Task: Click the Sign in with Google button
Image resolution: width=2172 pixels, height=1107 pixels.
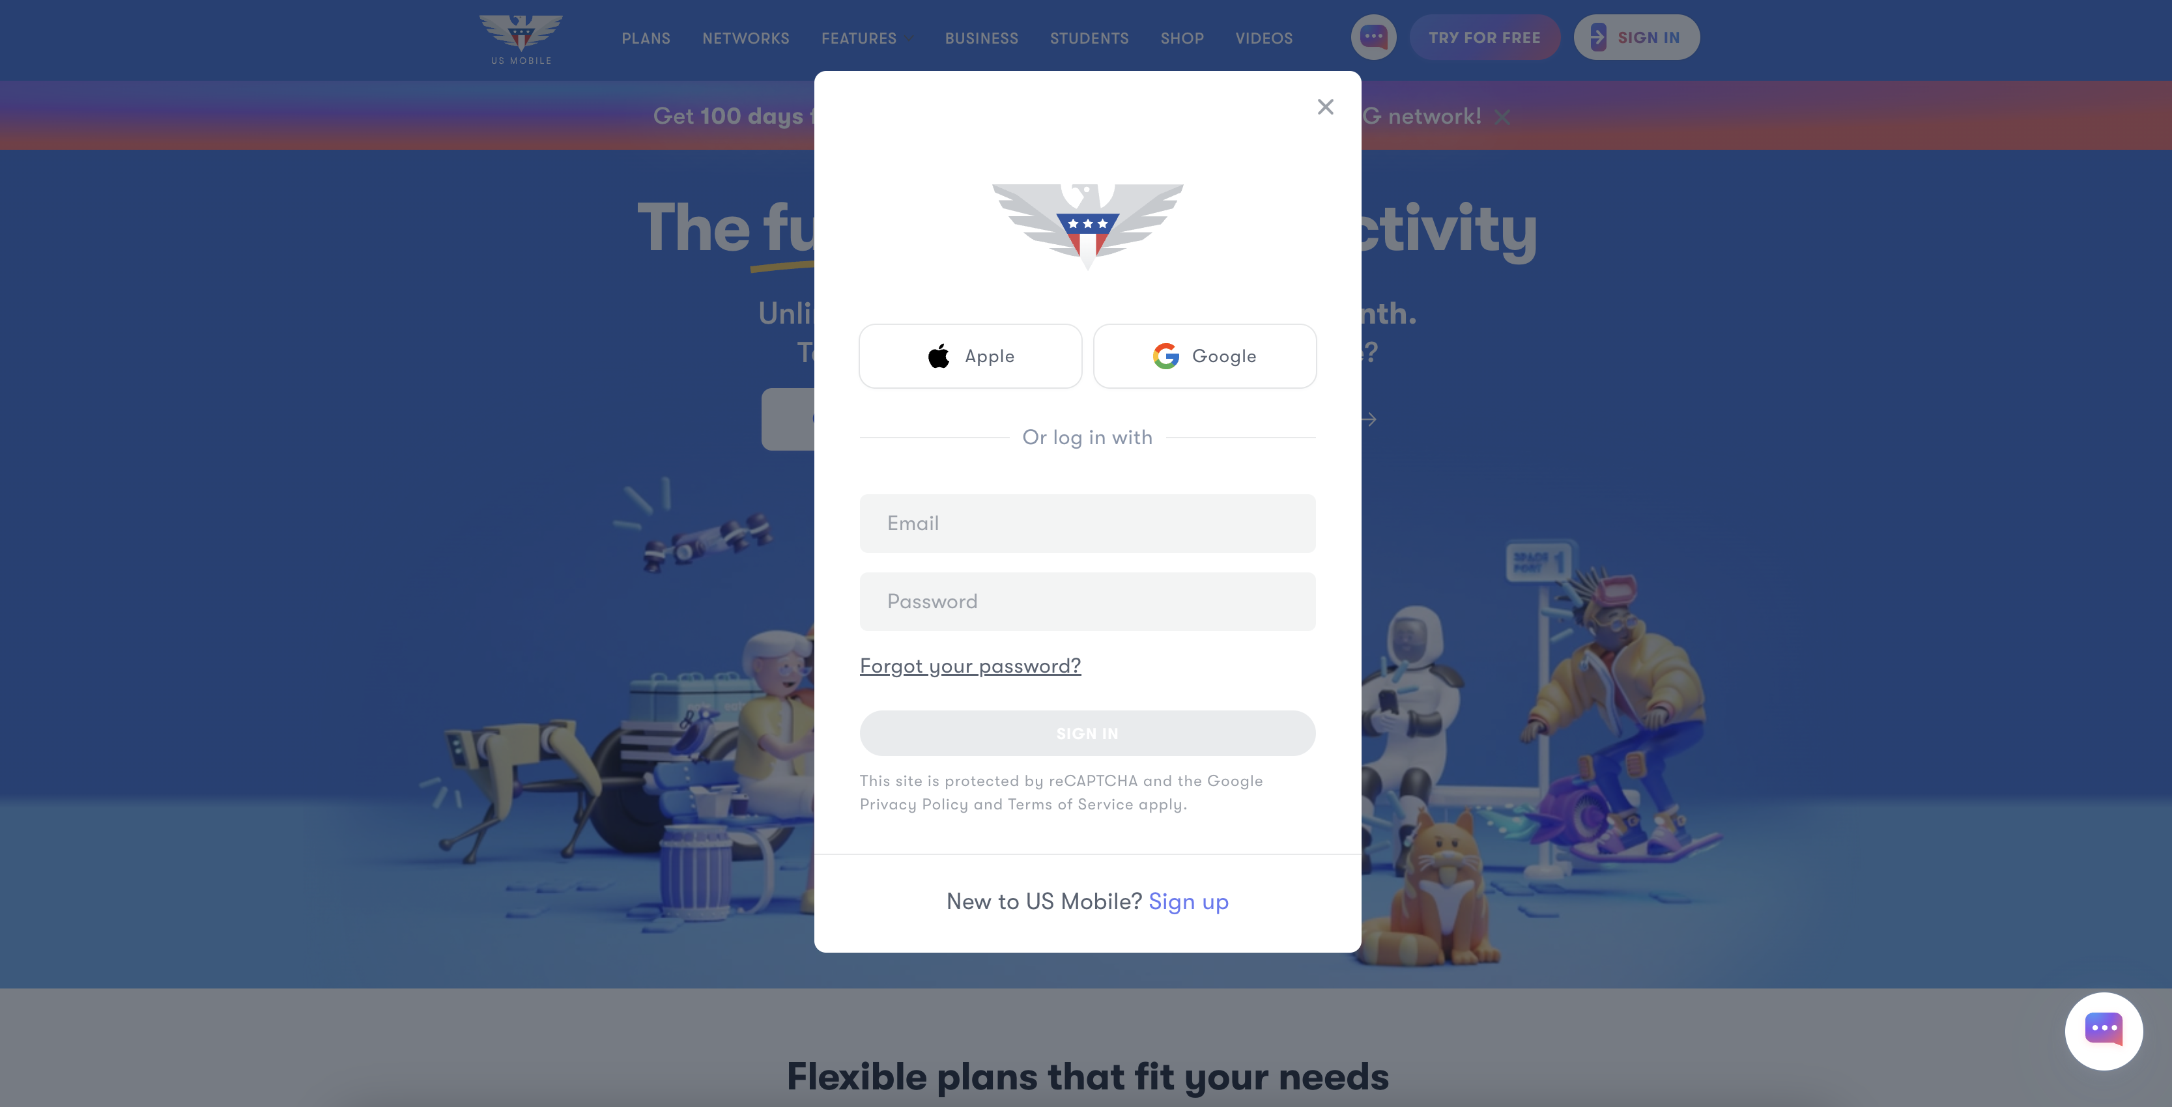Action: point(1203,354)
